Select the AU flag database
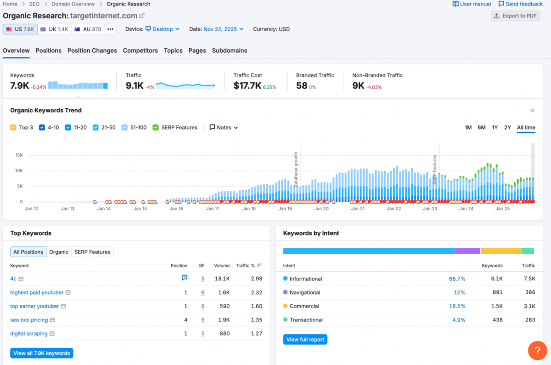Viewport: 551px width, 365px height. point(88,29)
